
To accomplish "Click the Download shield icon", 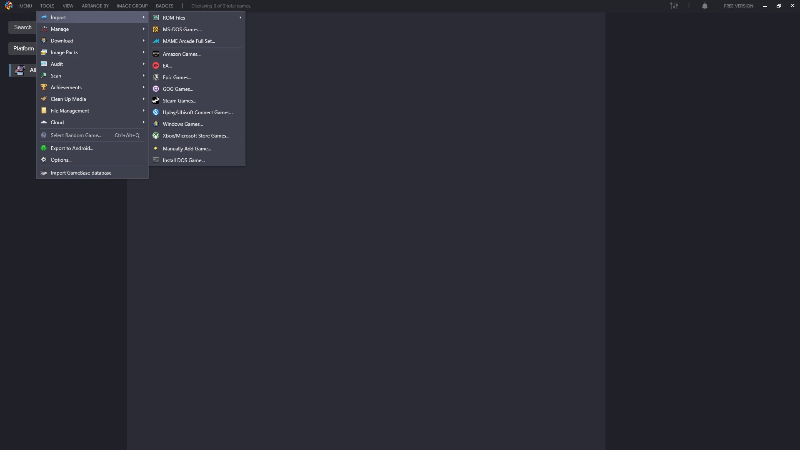I will pyautogui.click(x=44, y=41).
